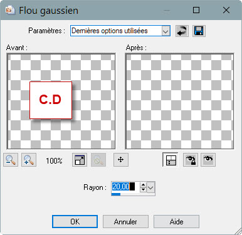The width and height of the screenshot is (242, 235).
Task: Zoom in the preview with plus magnifier
Action: pyautogui.click(x=29, y=160)
